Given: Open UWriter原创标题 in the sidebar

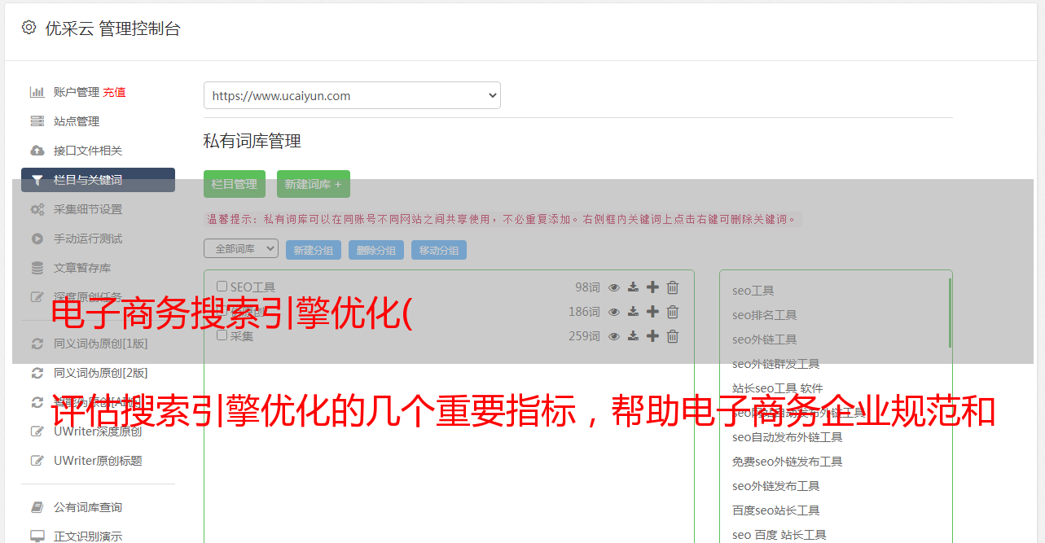Looking at the screenshot, I should pyautogui.click(x=98, y=461).
